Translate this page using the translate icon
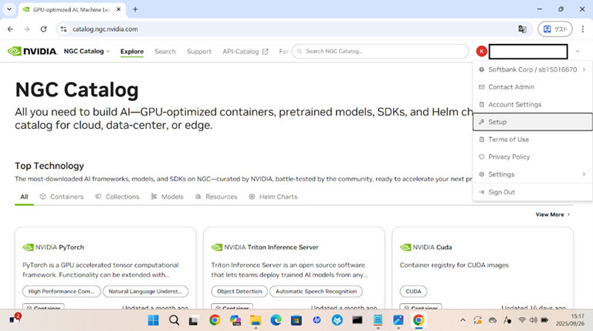 point(522,29)
